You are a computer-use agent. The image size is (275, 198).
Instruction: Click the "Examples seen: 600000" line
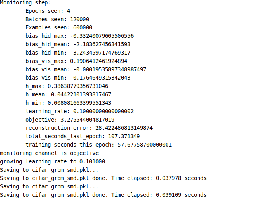point(59,27)
